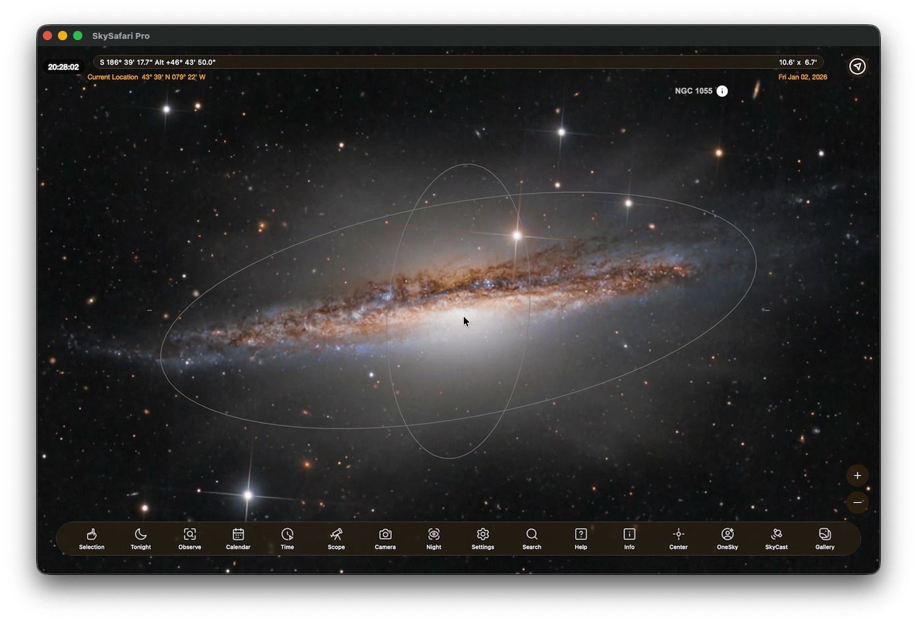Screen dimensions: 917x623
Task: Open the Help section
Action: click(580, 538)
